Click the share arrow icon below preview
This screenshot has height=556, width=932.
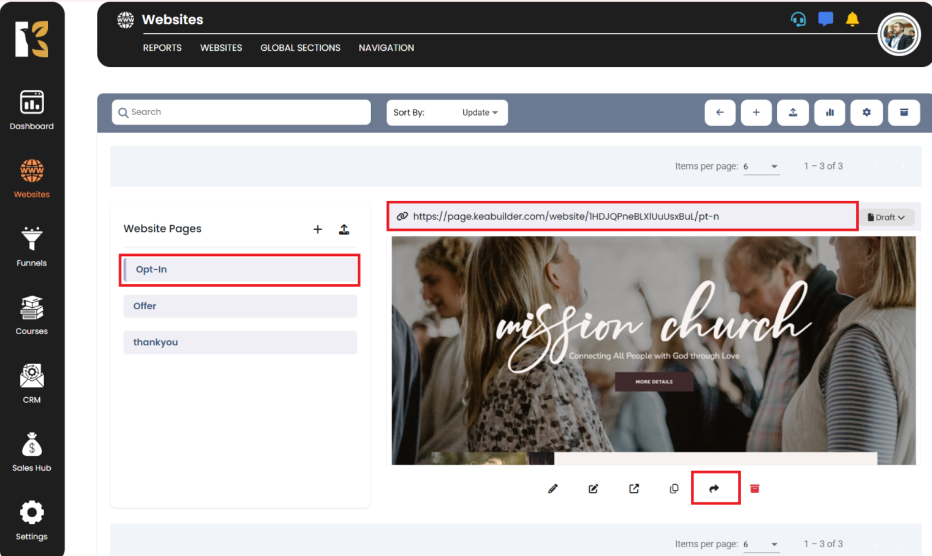714,488
